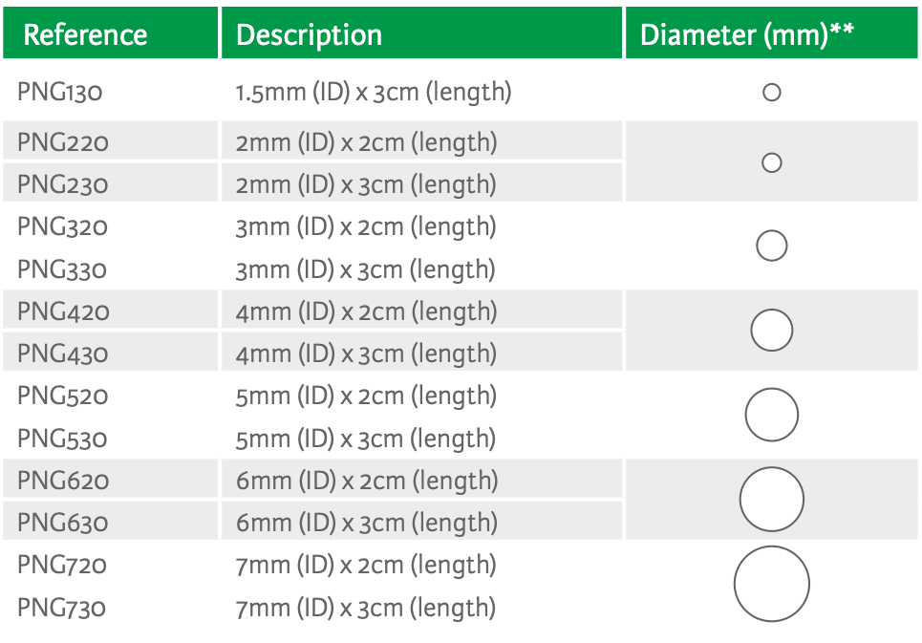Screen dimensions: 922x643
Task: Select the PNG620 reference cell
Action: (63, 481)
